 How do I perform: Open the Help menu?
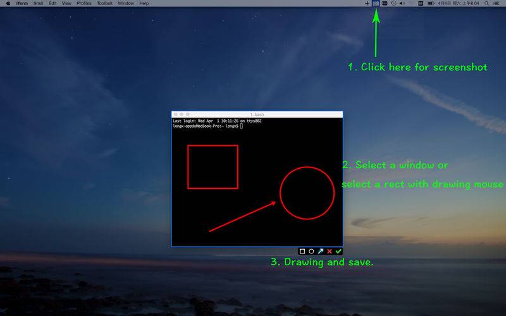point(144,4)
